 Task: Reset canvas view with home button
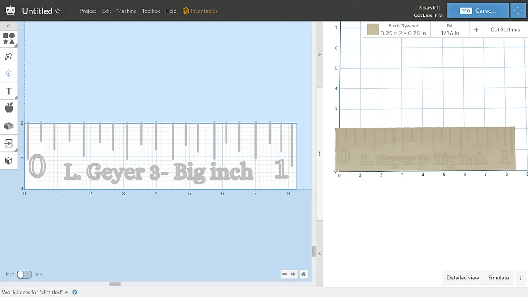304,274
